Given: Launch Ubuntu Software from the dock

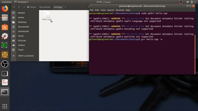Looking at the screenshot, I should 5,27.
